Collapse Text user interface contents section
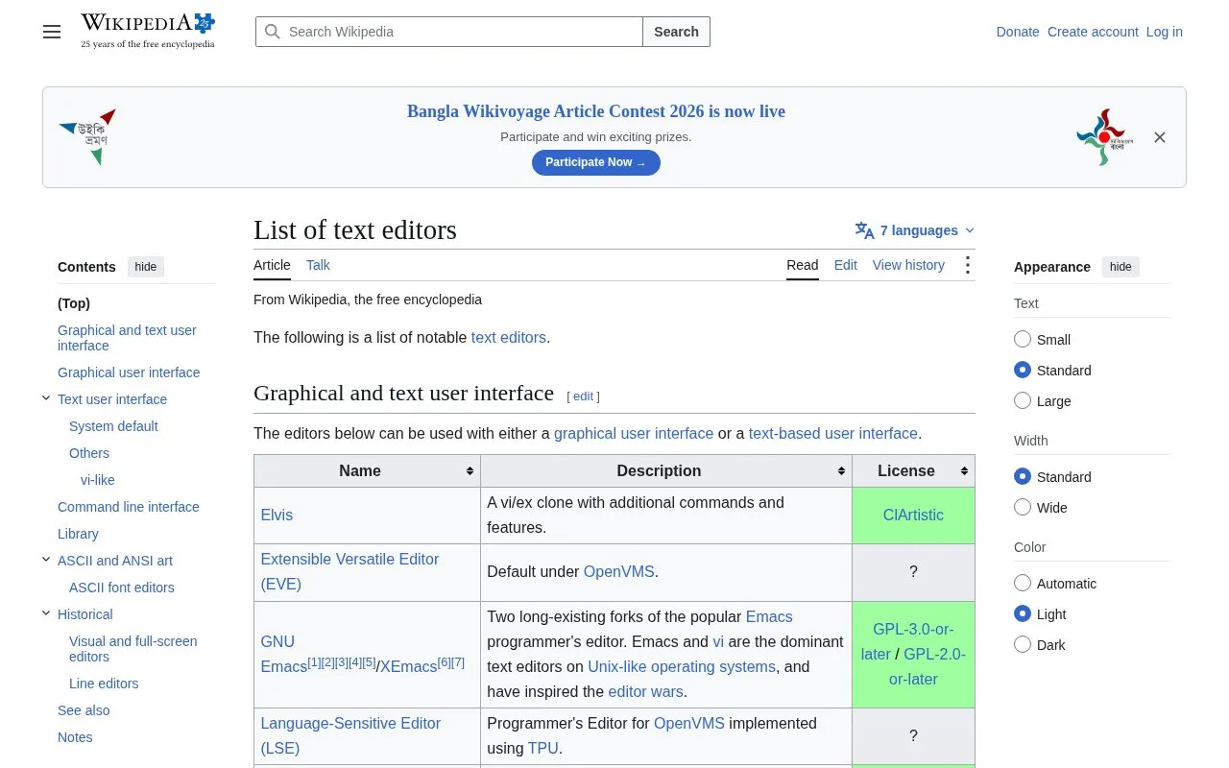The height and width of the screenshot is (768, 1229). pos(46,398)
